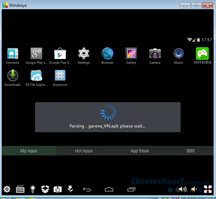Launch the Camera app
The width and height of the screenshot is (216, 199).
155,54
